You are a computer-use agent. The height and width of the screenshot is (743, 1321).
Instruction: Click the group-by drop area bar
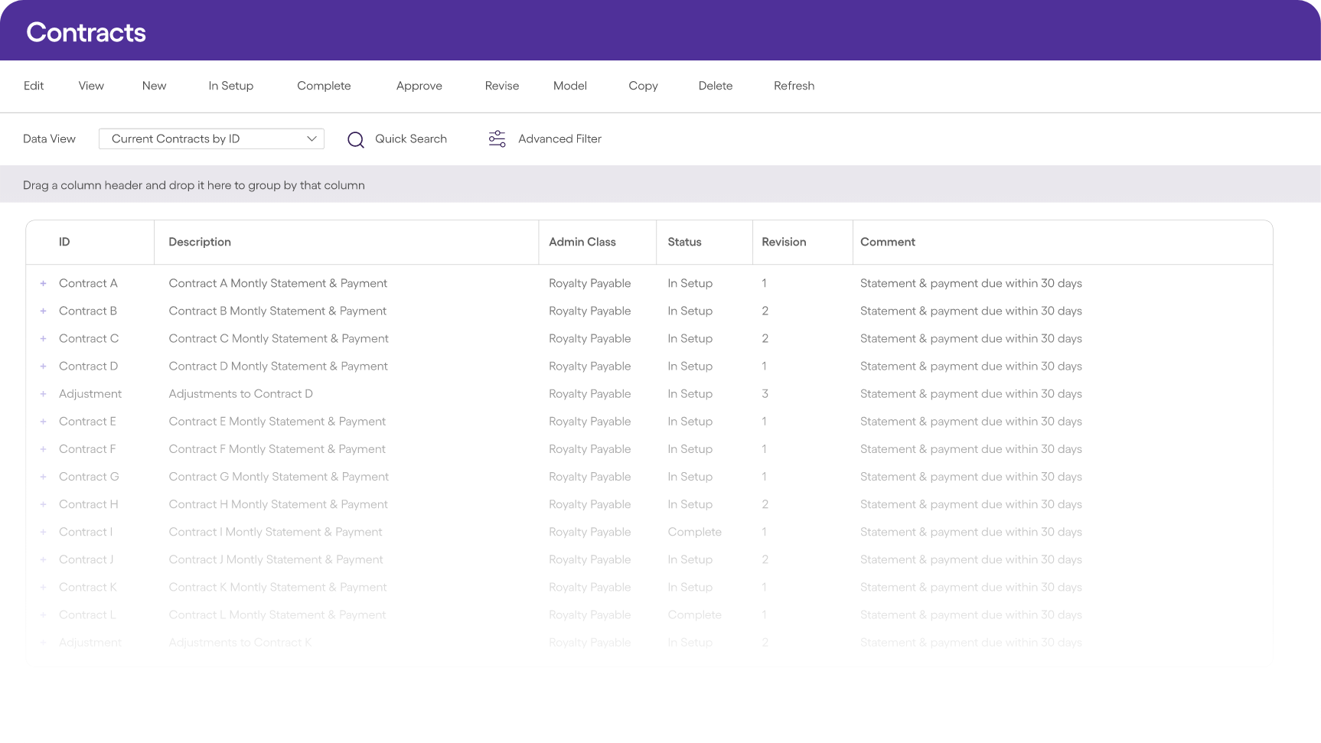tap(660, 184)
